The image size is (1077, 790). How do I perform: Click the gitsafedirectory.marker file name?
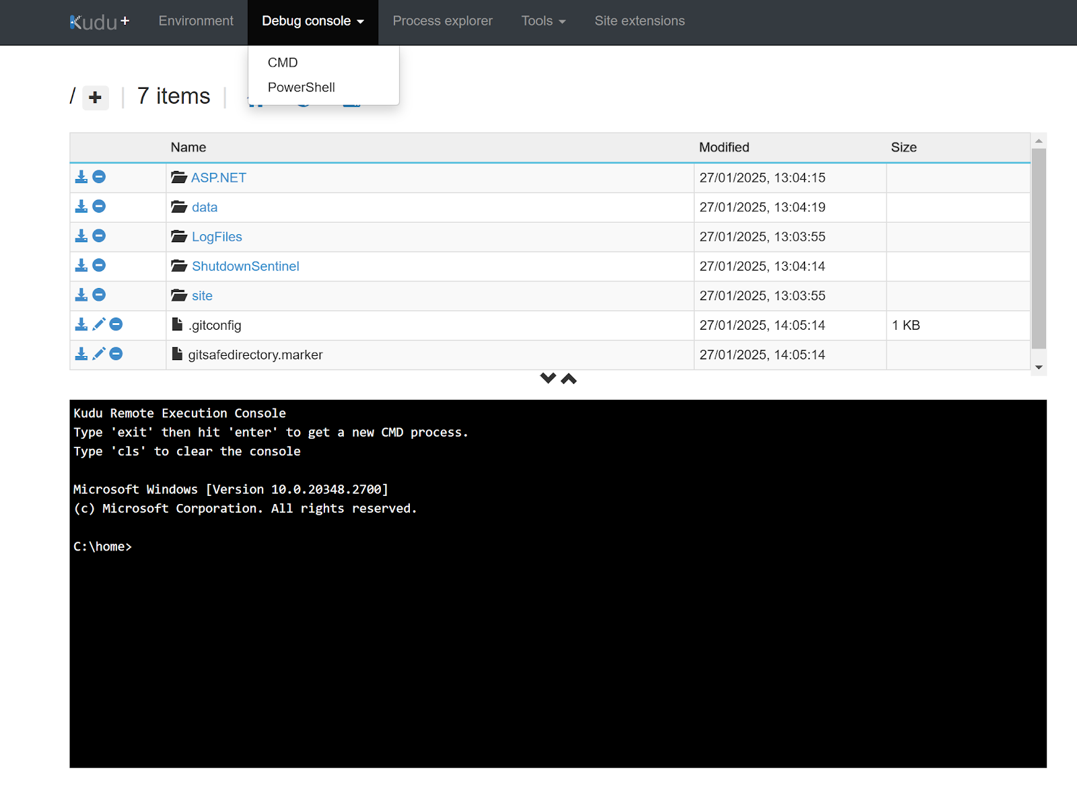pos(256,355)
